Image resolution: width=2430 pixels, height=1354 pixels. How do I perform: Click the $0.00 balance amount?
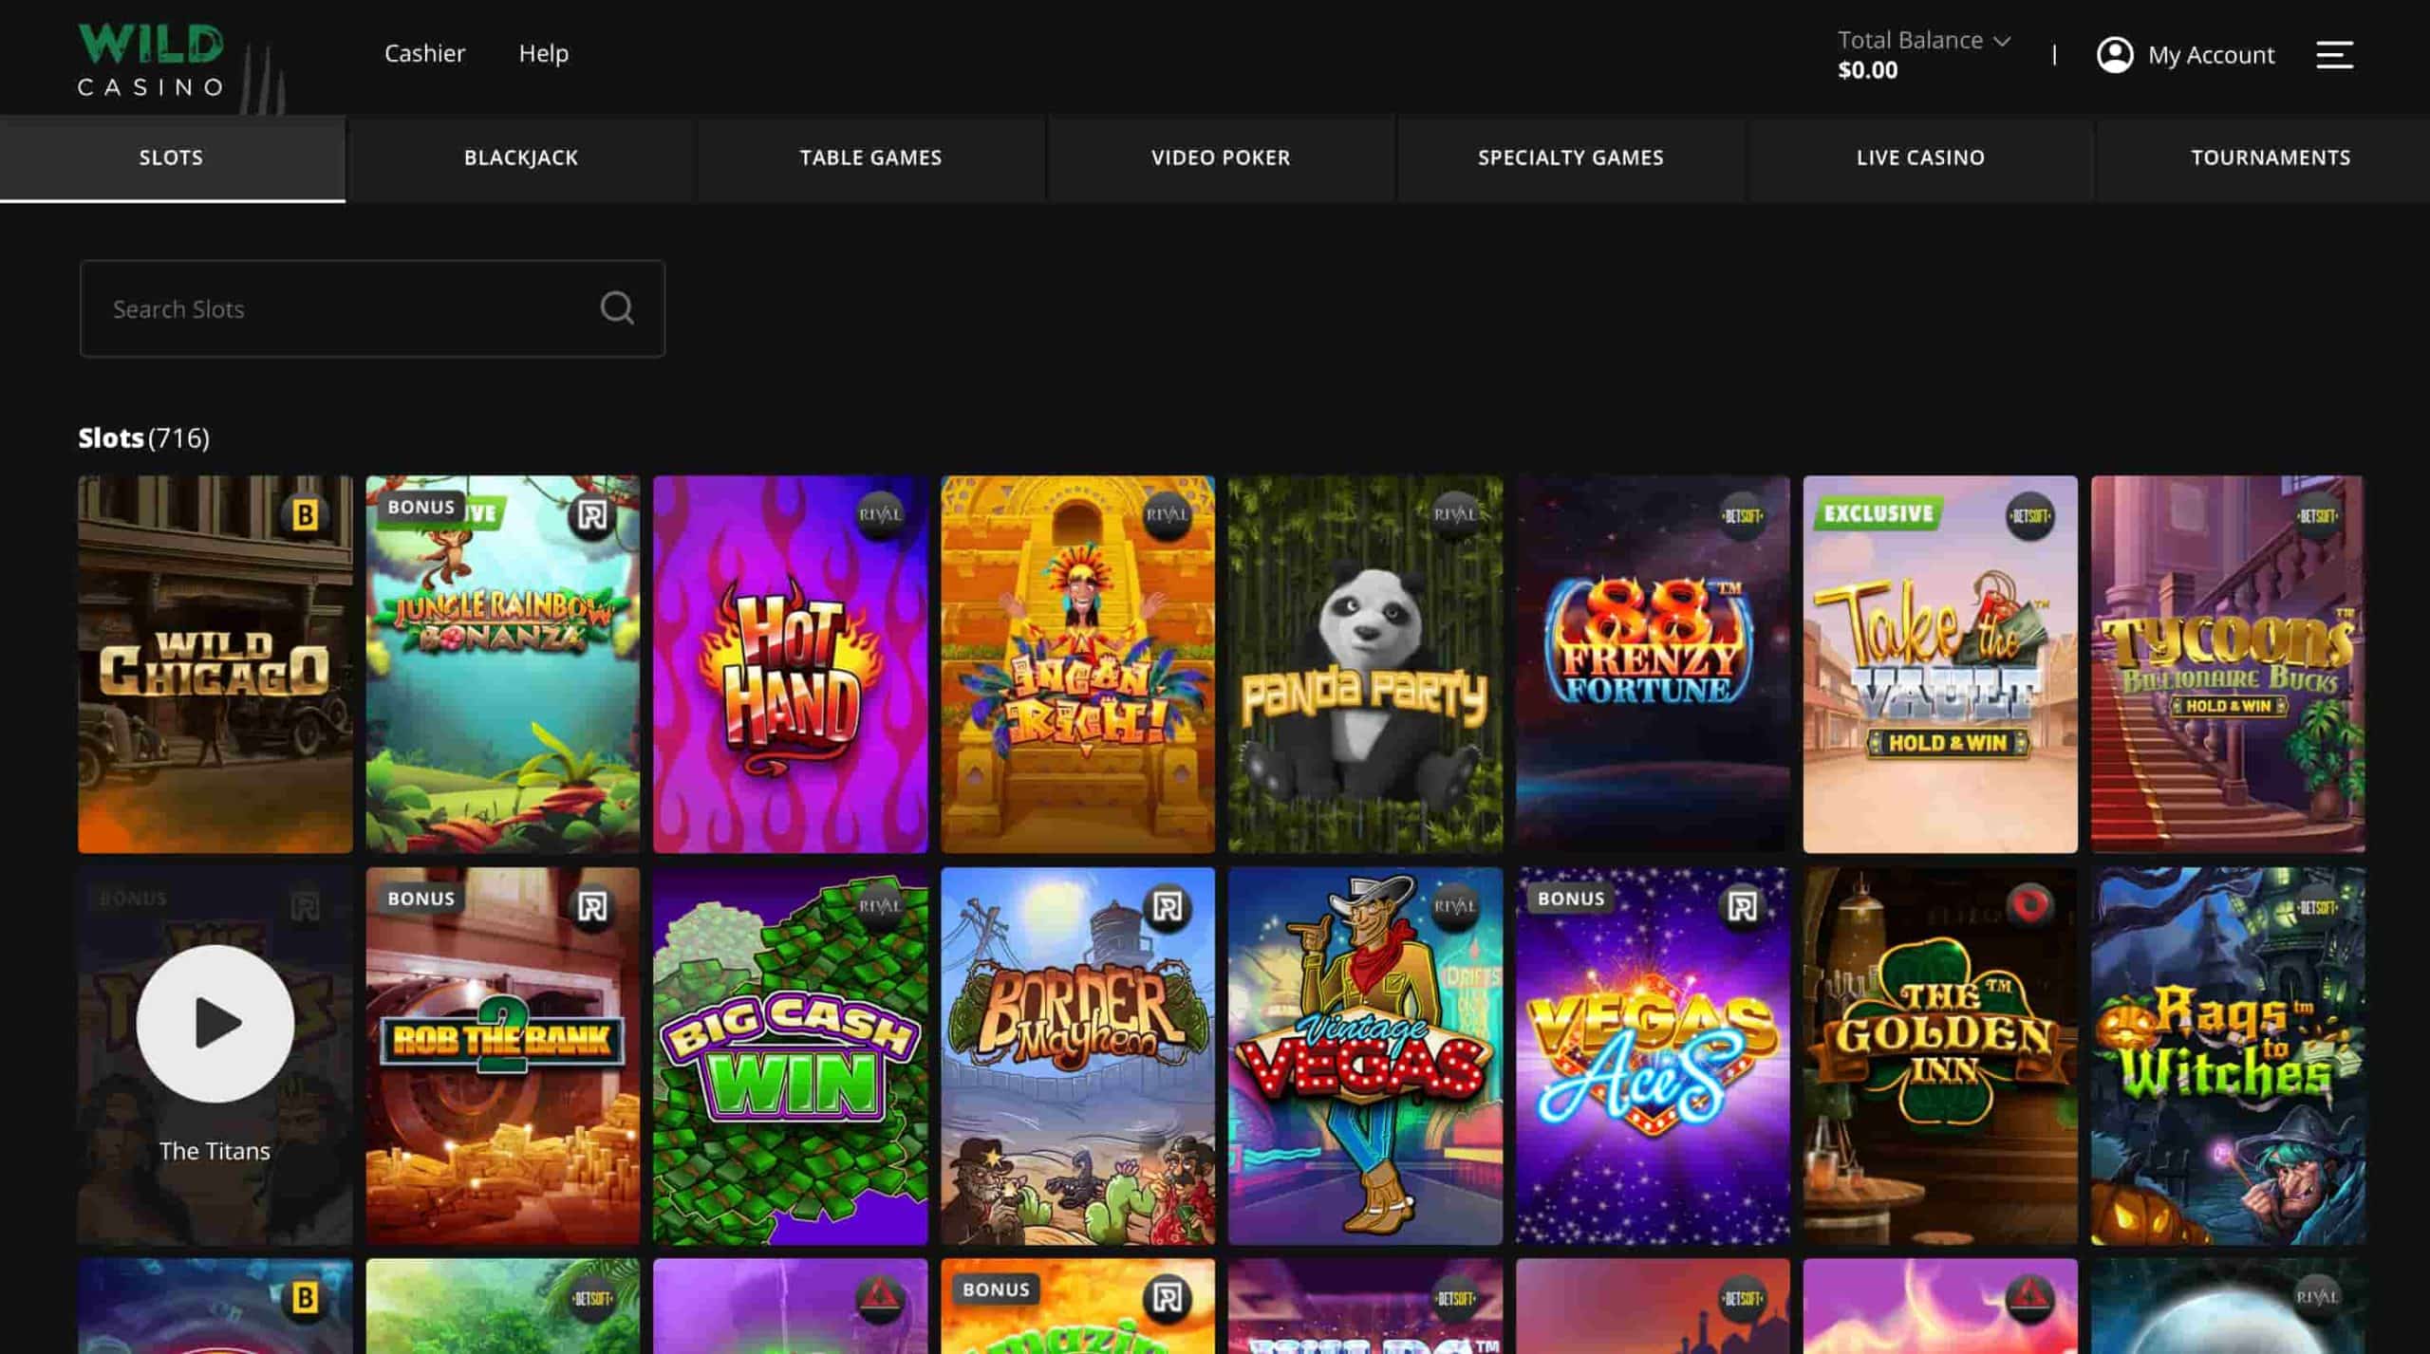tap(1867, 70)
